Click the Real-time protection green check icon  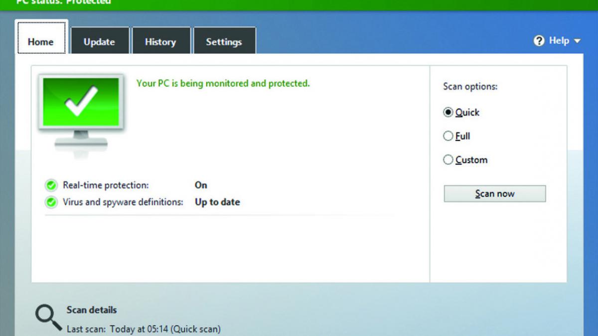[50, 185]
